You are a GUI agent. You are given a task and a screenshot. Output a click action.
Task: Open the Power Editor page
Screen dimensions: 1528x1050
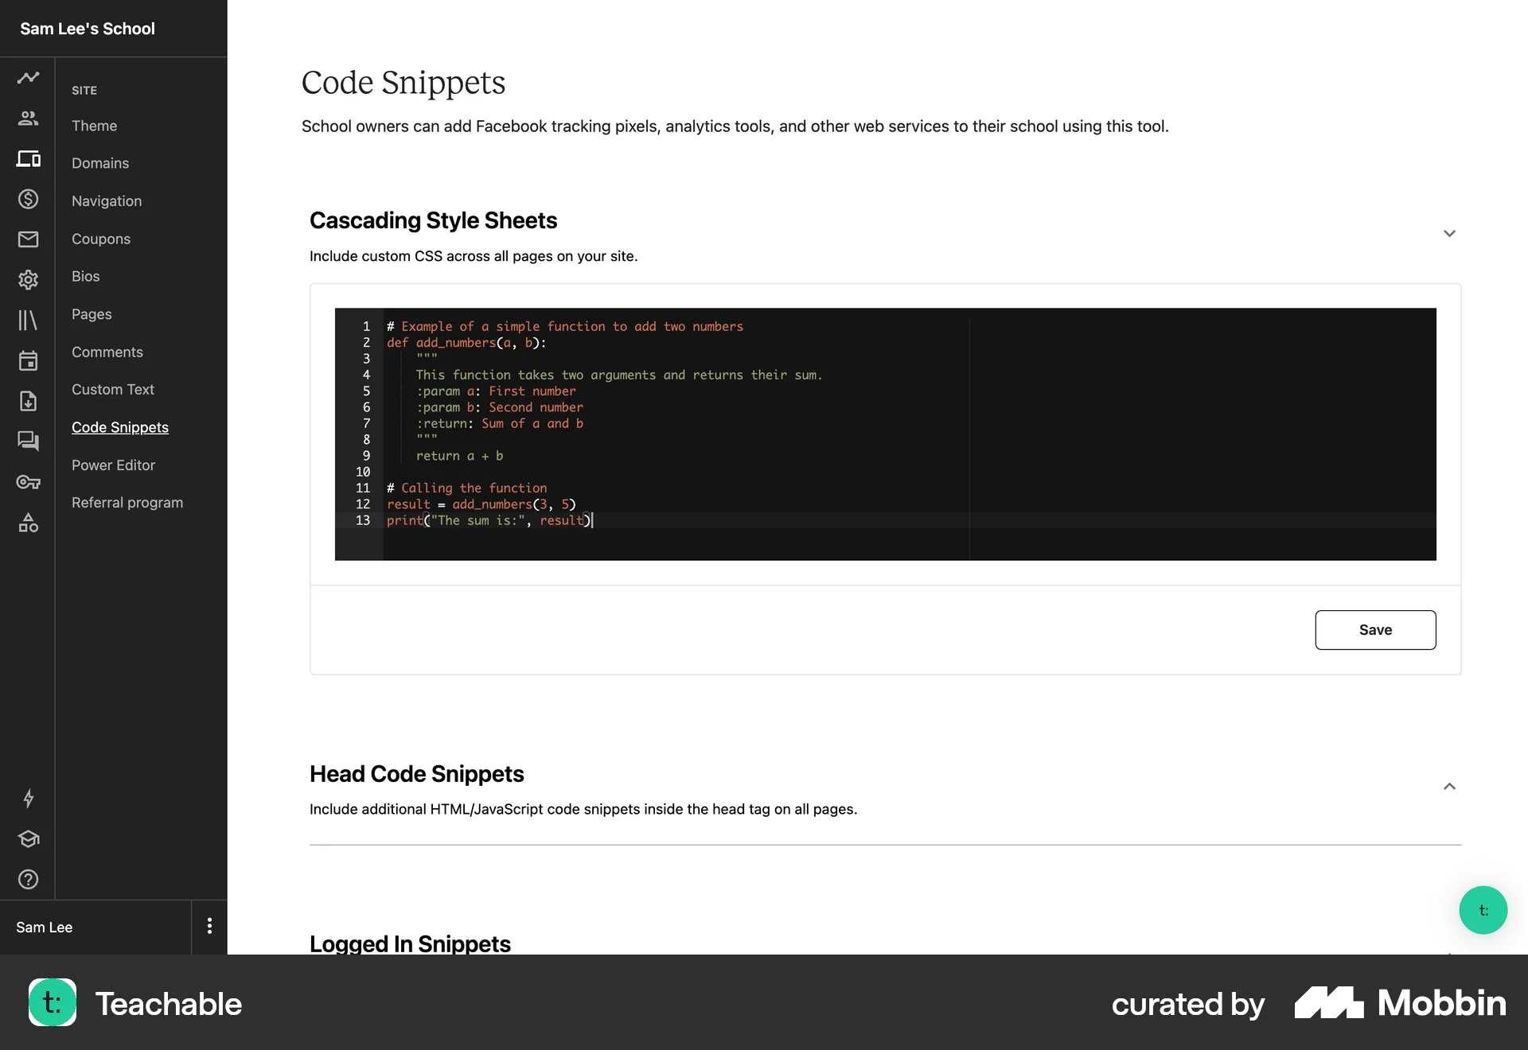tap(113, 465)
